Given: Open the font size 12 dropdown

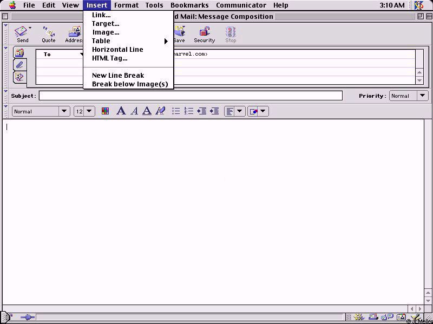Looking at the screenshot, I should click(84, 111).
